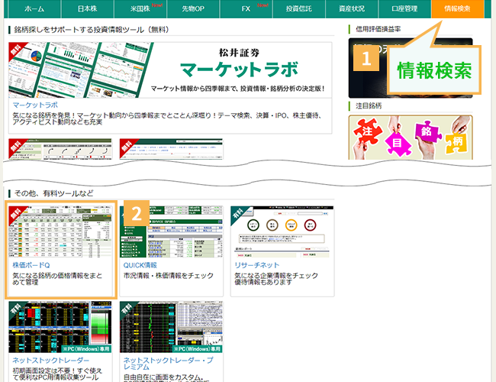Screen dimensions: 496x382
Task: Click the 気になる銘柄の価格情報 description text
Action: tap(57, 279)
